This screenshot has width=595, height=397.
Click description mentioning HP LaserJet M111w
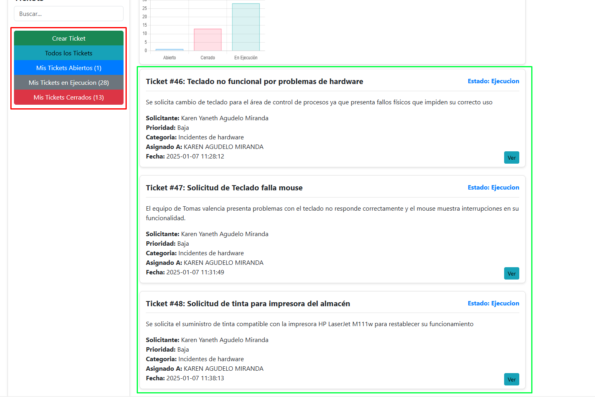coord(310,324)
